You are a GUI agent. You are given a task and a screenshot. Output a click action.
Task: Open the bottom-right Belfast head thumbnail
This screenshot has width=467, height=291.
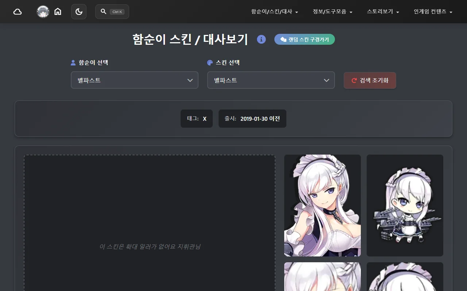tap(405, 277)
